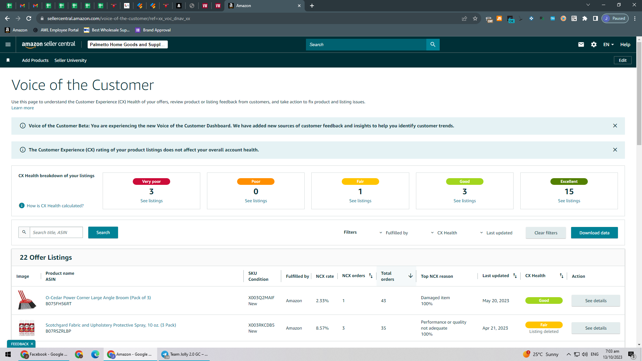The width and height of the screenshot is (642, 361).
Task: Click Download data button
Action: click(x=594, y=233)
